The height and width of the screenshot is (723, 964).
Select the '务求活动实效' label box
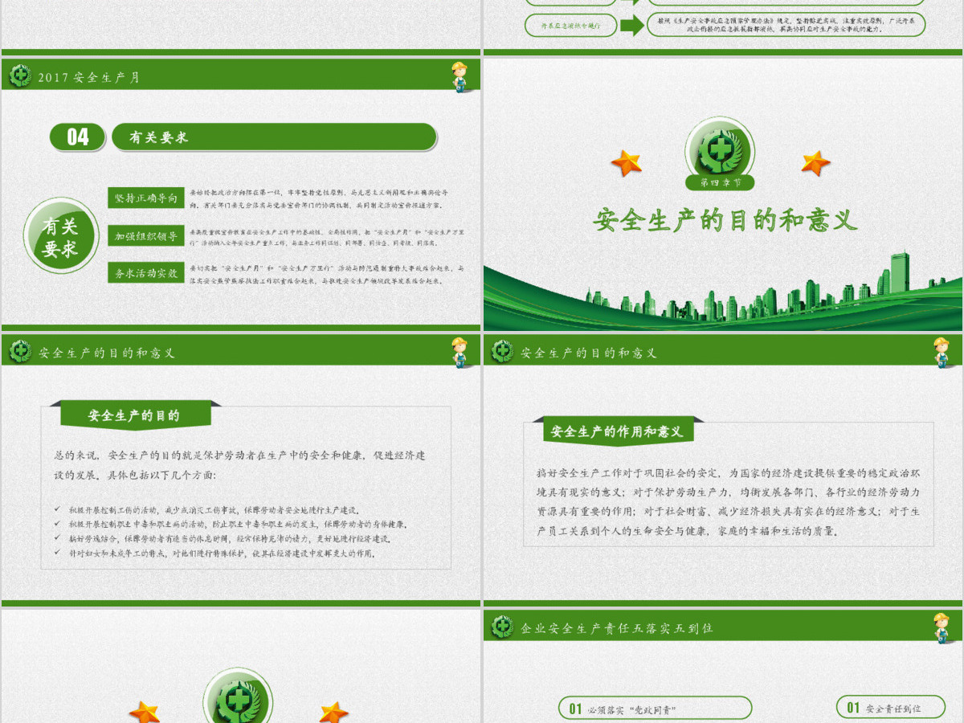[146, 273]
